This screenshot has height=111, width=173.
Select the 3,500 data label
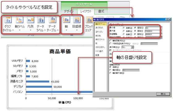32,66
